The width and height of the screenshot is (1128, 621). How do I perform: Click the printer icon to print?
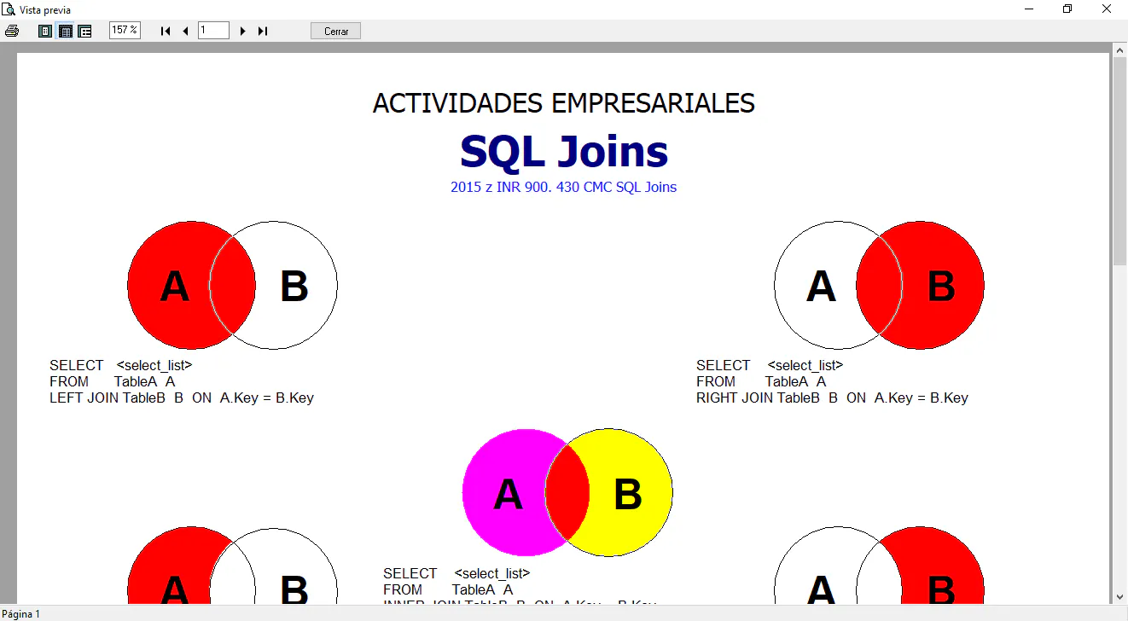(12, 31)
